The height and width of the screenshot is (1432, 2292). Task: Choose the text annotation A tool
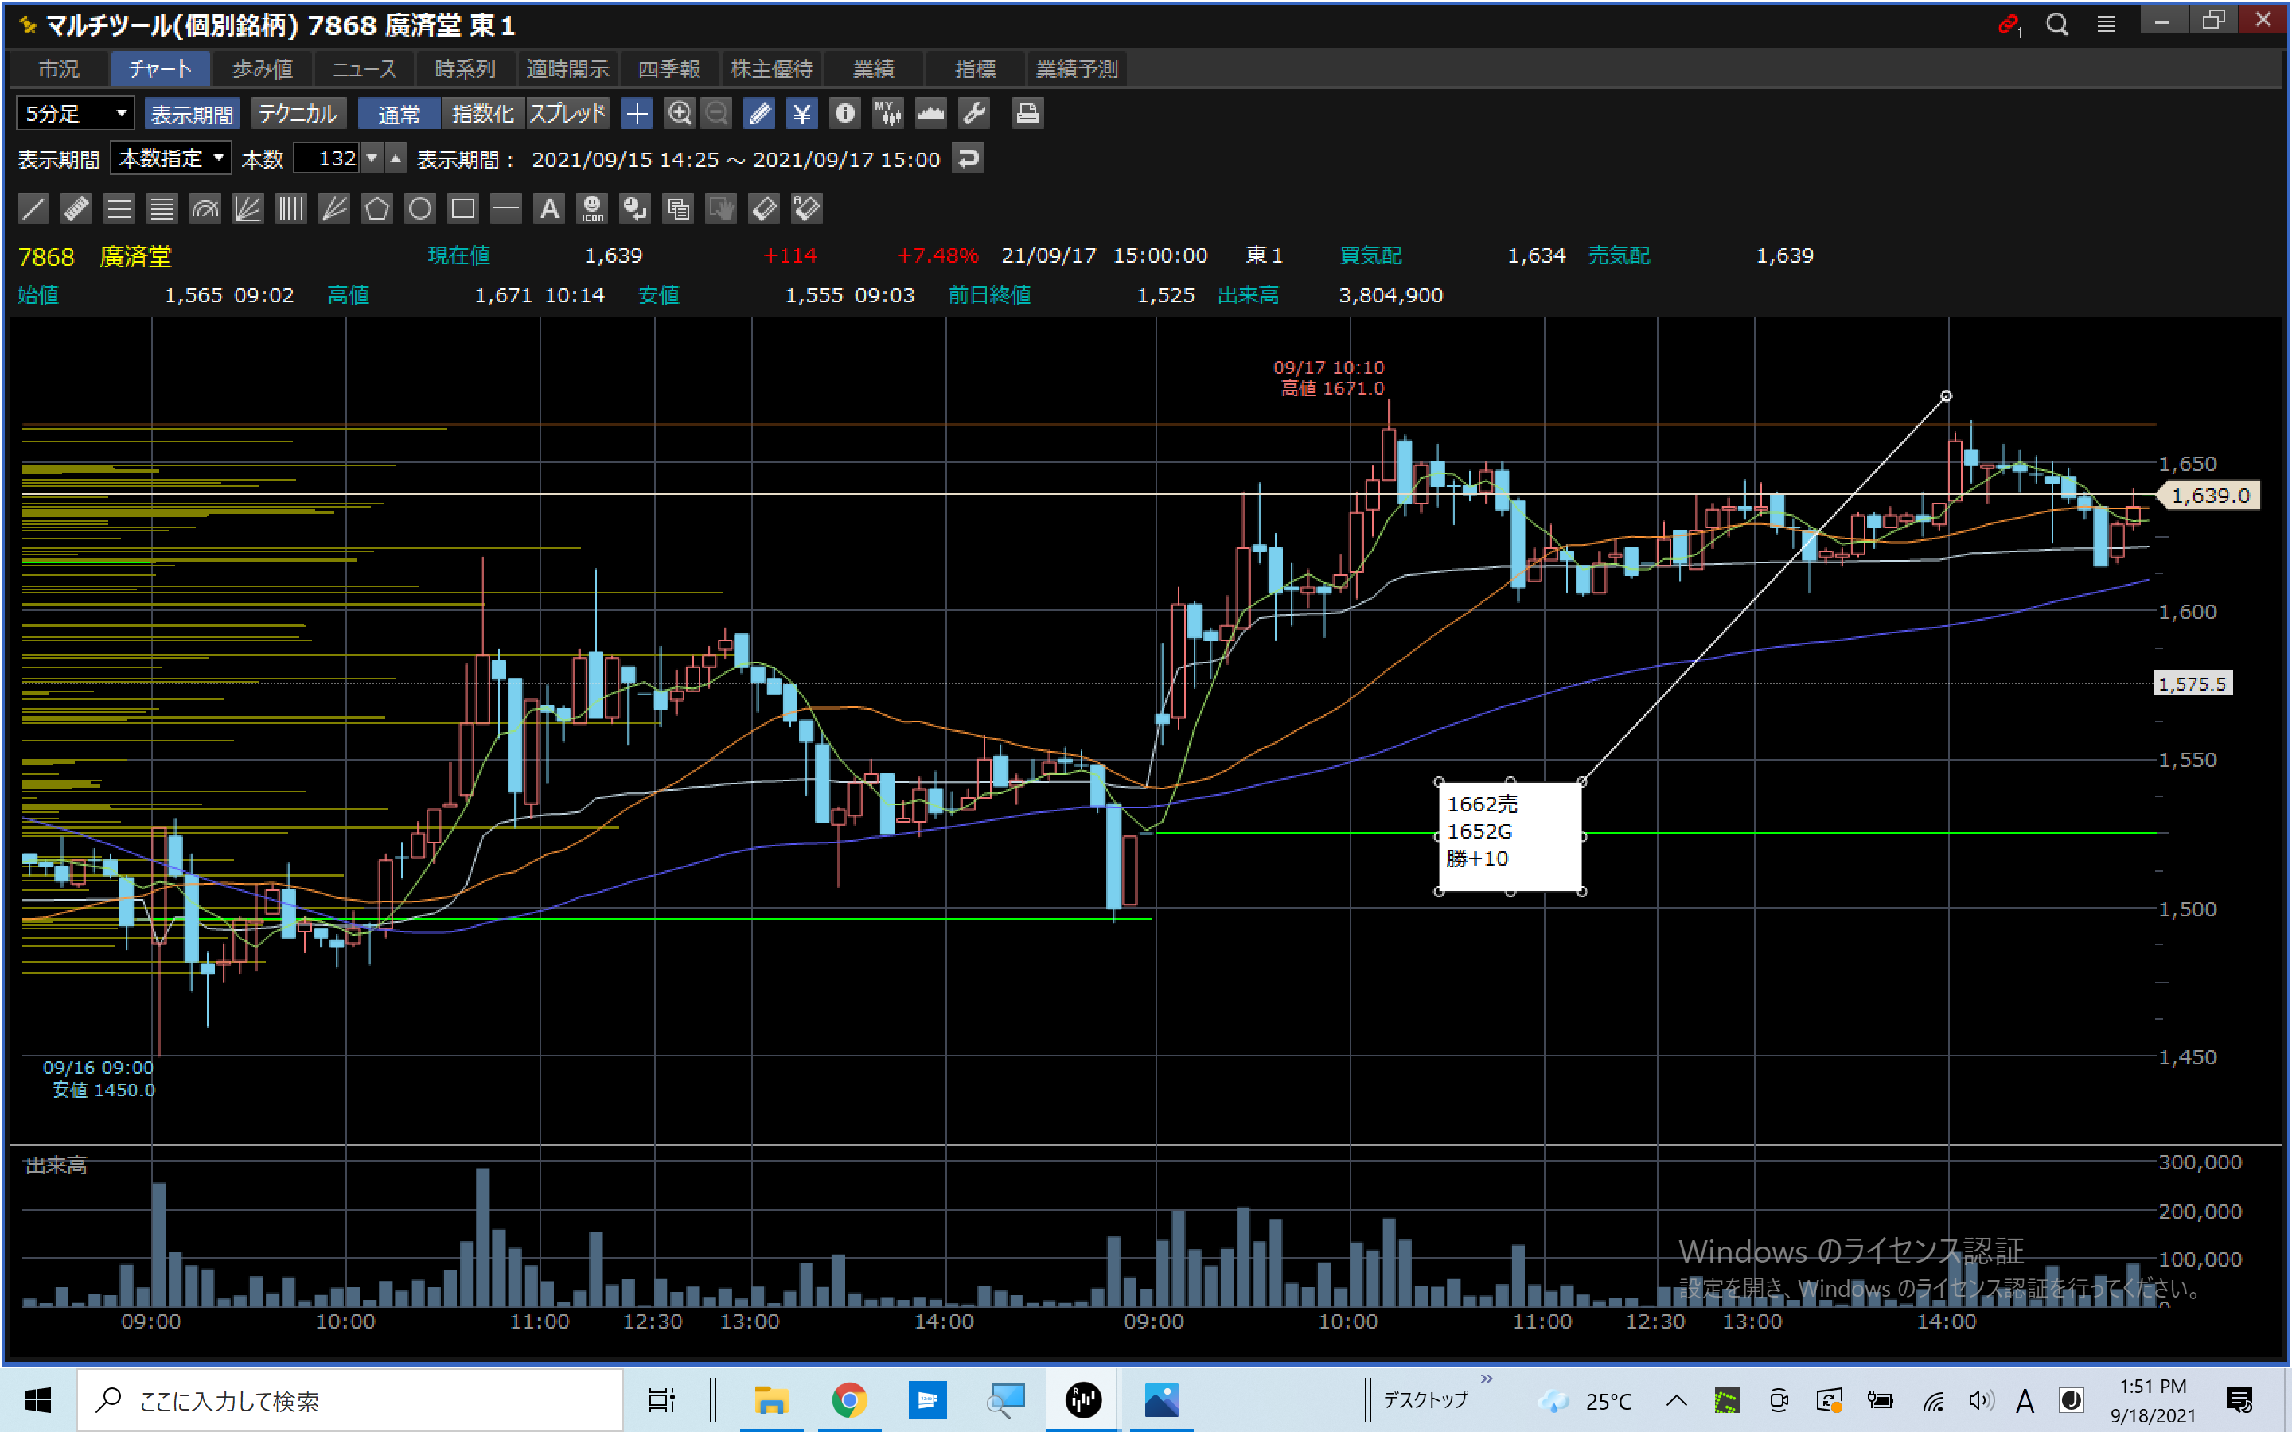coord(549,208)
